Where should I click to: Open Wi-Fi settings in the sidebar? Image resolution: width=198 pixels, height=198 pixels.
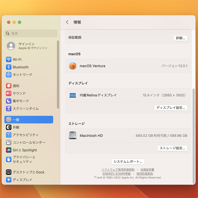tap(17, 59)
